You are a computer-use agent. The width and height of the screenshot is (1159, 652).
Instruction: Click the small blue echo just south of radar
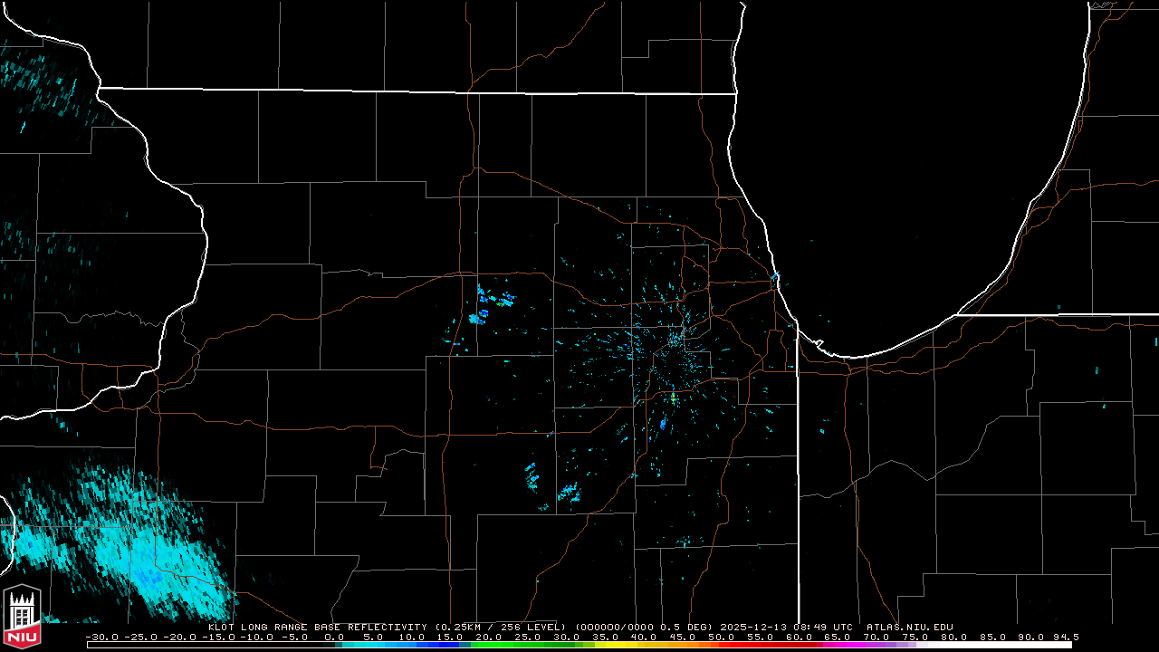663,424
